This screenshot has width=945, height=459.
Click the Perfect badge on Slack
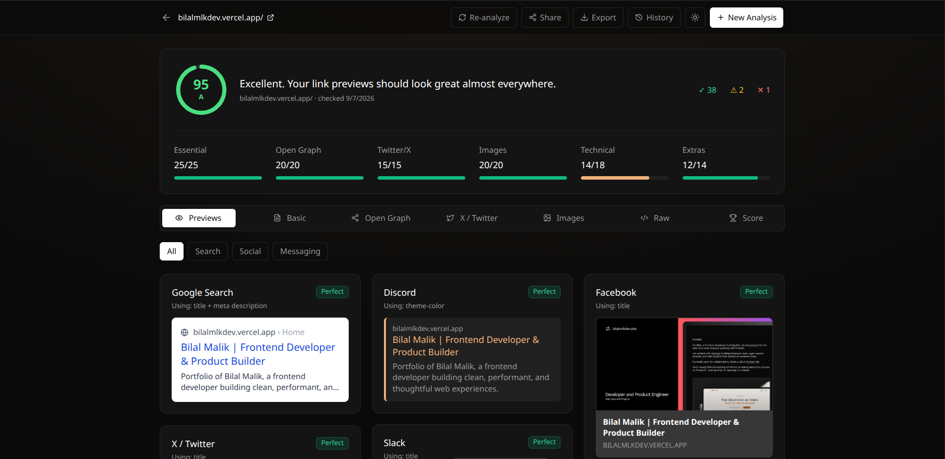point(544,442)
